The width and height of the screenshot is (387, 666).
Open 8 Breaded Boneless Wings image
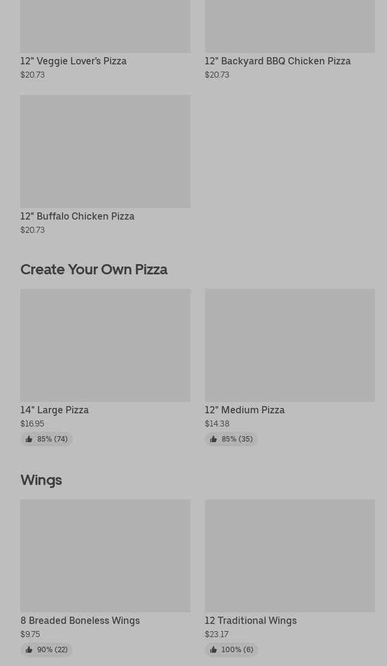click(105, 555)
